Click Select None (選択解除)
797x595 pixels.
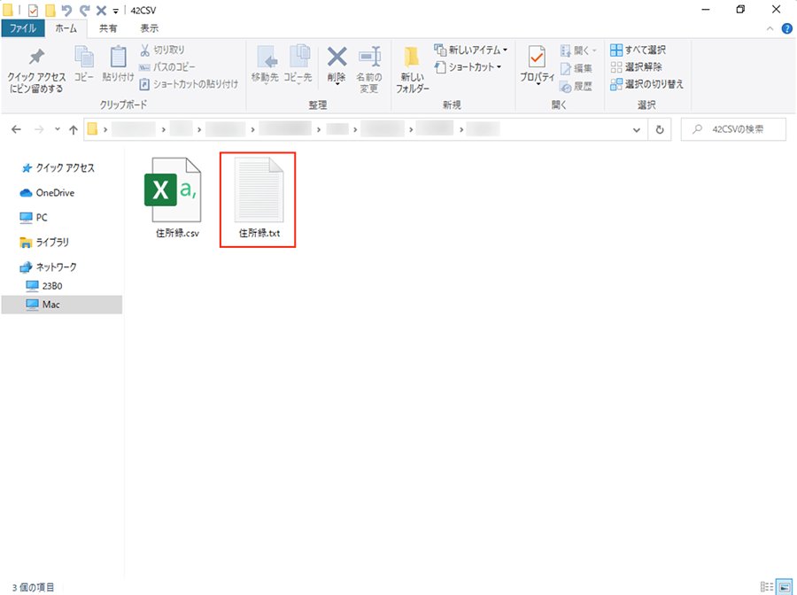coord(637,67)
